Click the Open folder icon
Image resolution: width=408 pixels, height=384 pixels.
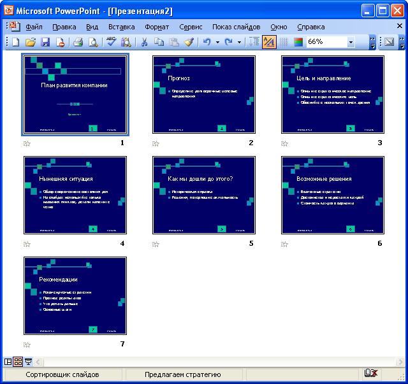31,42
